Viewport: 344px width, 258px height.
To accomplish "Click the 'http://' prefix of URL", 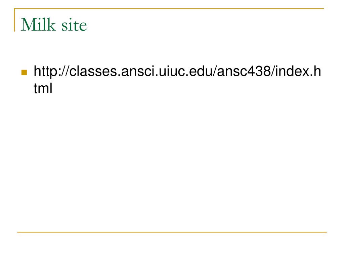I will tap(51, 72).
